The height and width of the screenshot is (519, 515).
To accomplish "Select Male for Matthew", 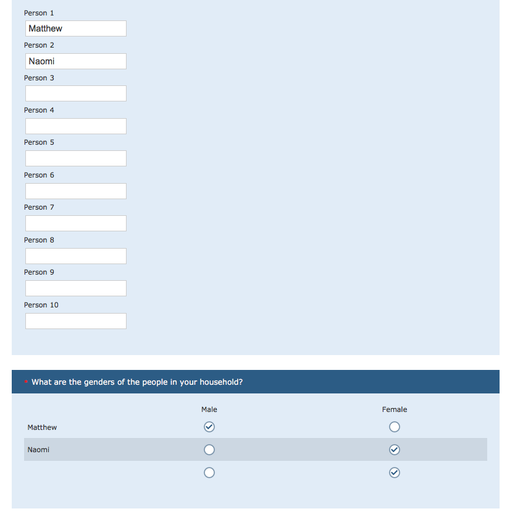I will (x=209, y=427).
